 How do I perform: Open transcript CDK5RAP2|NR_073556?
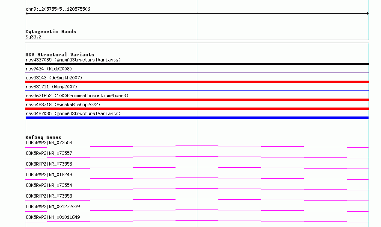[49, 164]
